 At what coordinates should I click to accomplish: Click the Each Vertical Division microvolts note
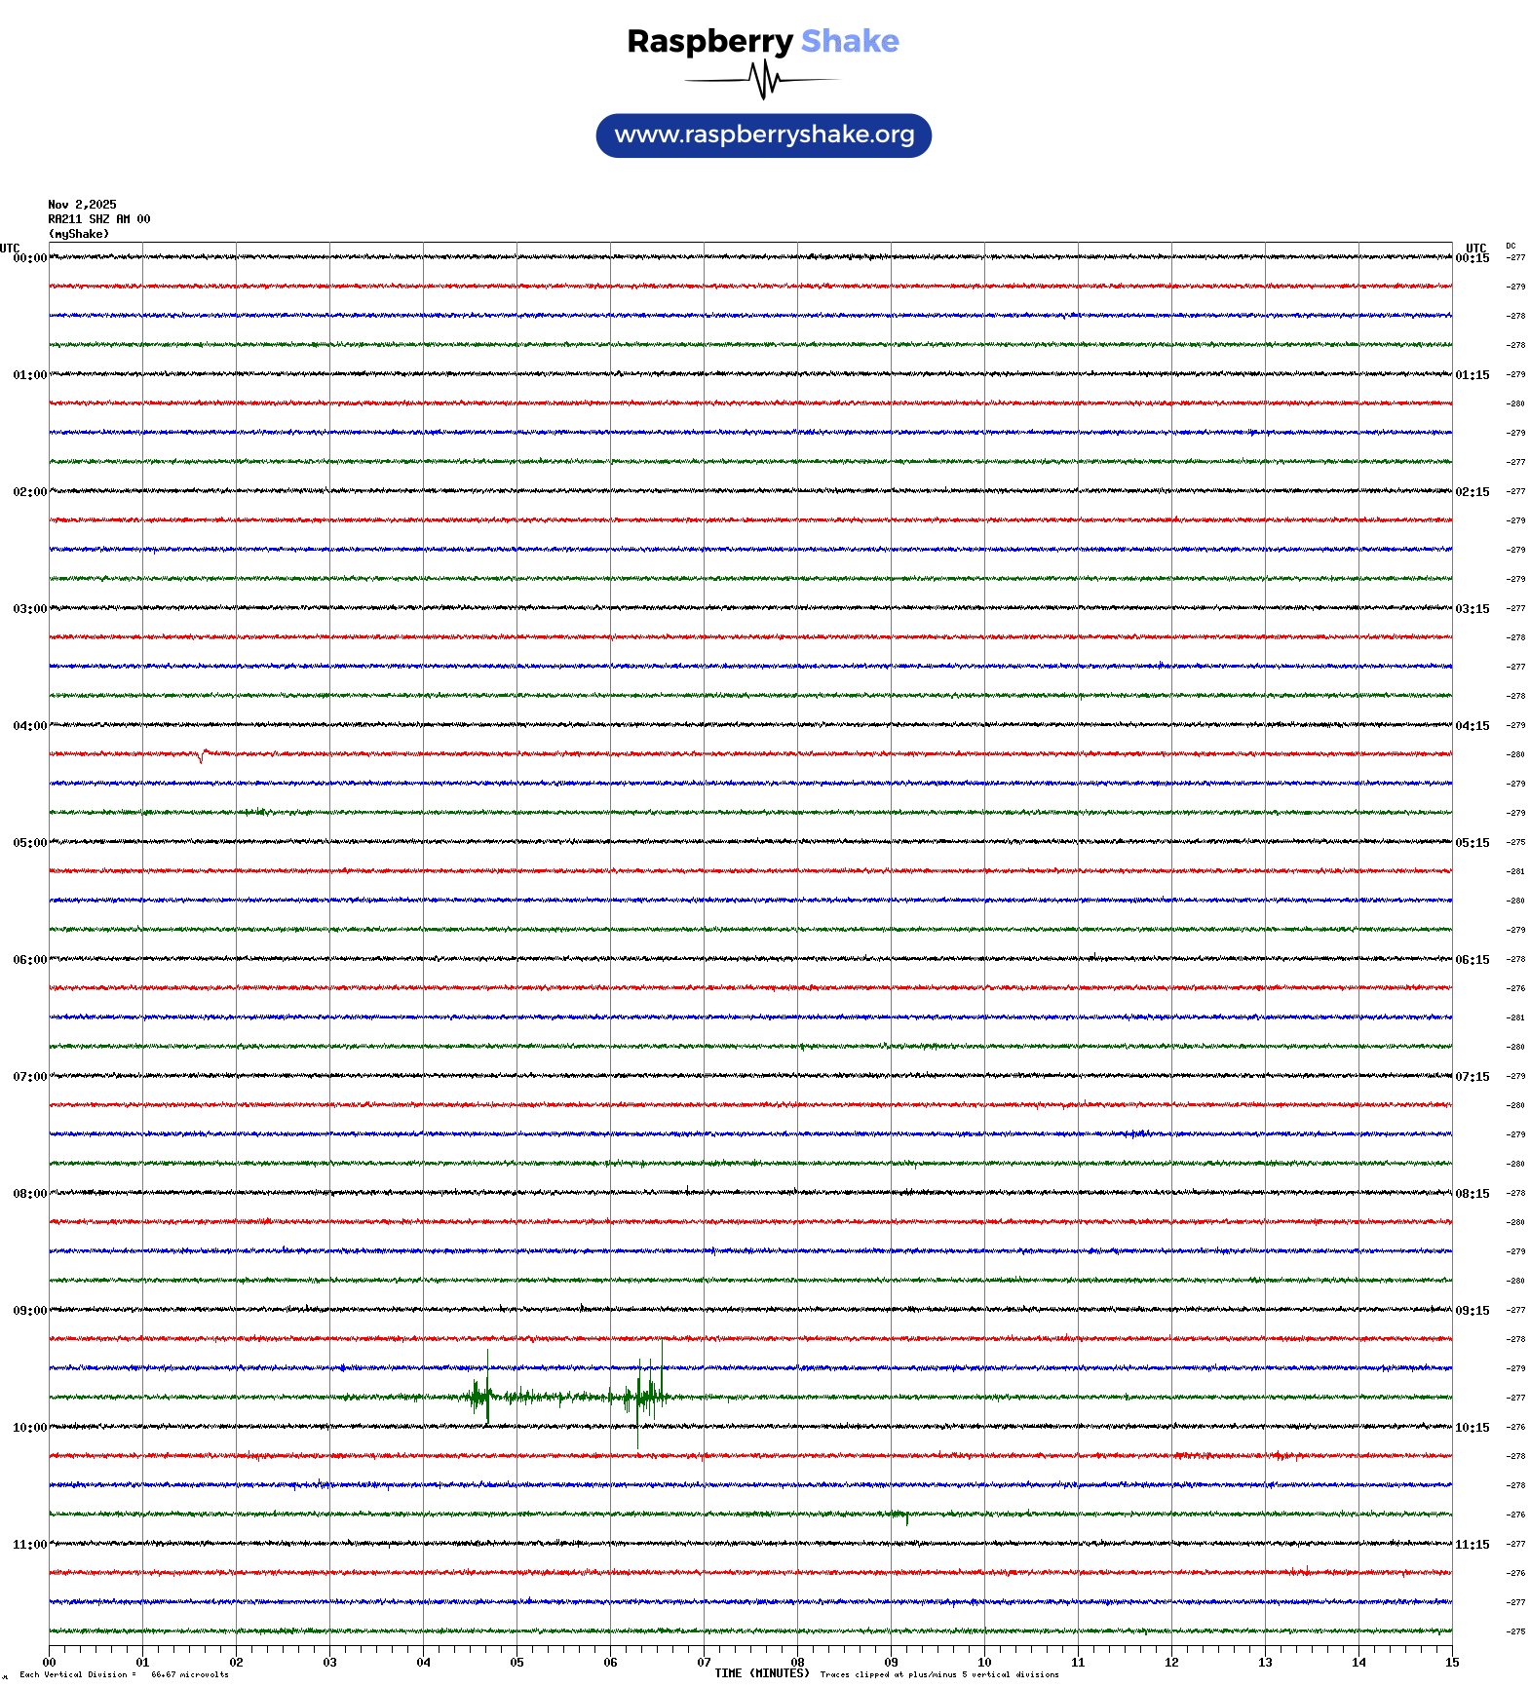tap(124, 1674)
